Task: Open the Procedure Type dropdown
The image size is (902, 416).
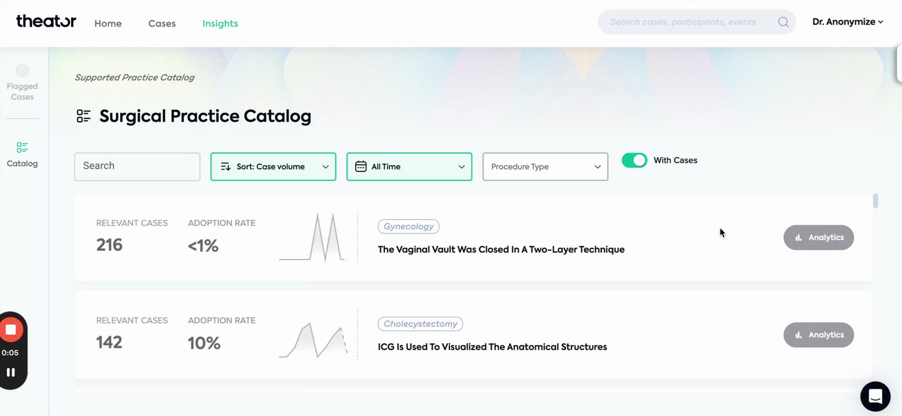Action: [545, 166]
